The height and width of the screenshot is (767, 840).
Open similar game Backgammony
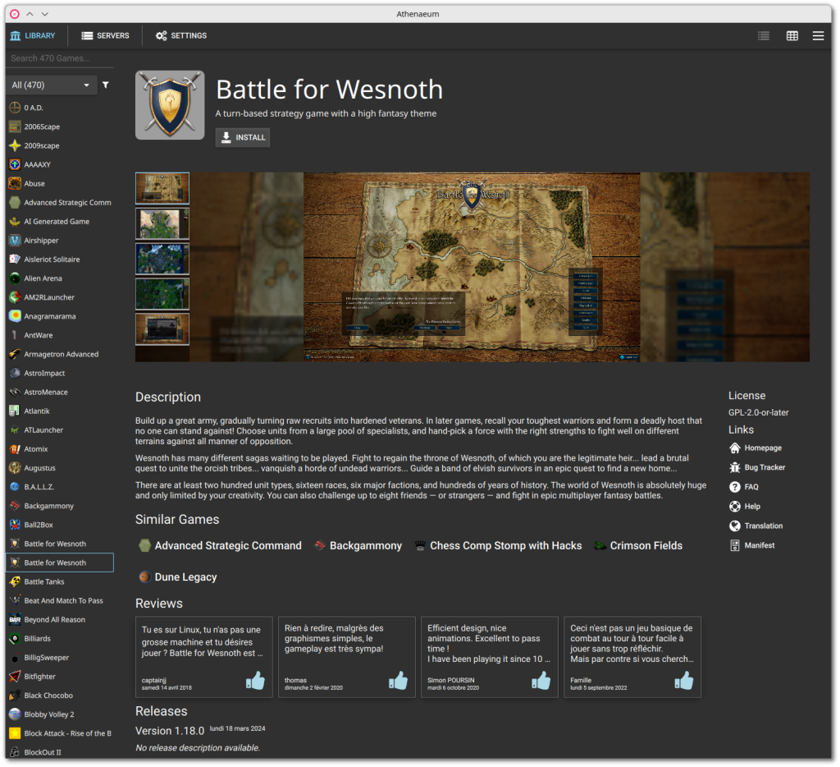(x=358, y=545)
